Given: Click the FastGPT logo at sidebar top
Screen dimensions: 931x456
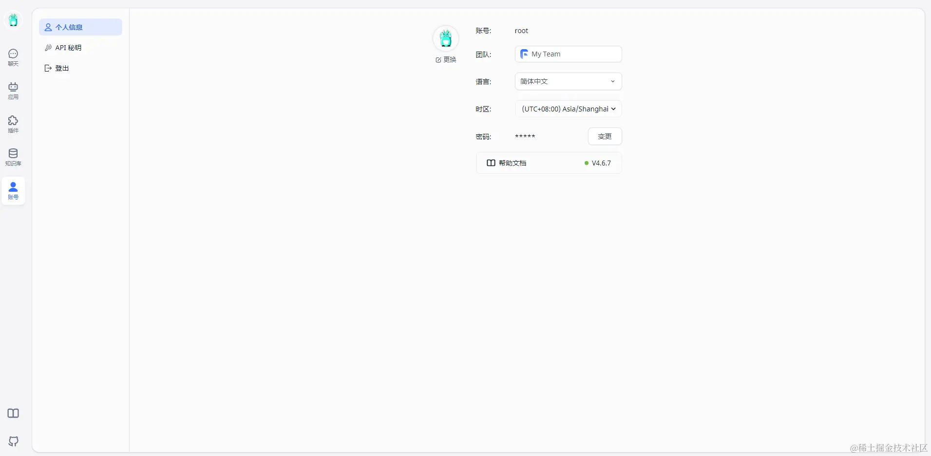Looking at the screenshot, I should click(x=13, y=19).
